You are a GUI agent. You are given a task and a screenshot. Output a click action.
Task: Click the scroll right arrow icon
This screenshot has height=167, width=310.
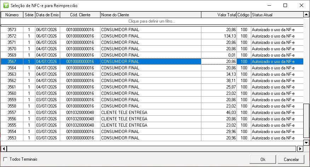pyautogui.click(x=300, y=149)
